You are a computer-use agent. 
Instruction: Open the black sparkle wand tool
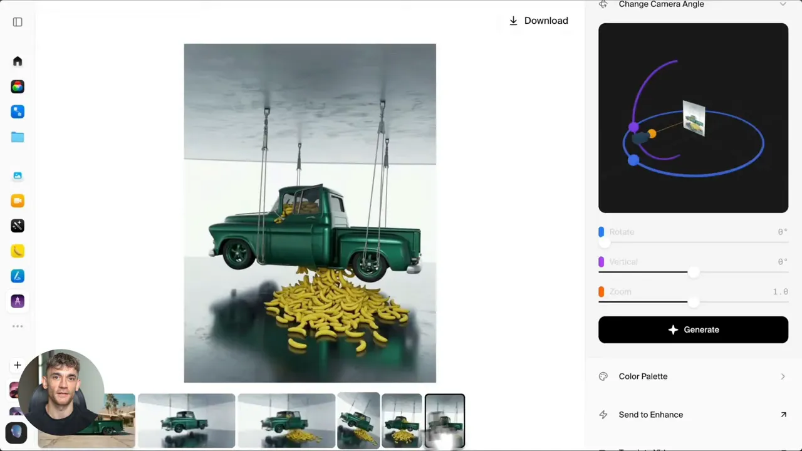(18, 225)
